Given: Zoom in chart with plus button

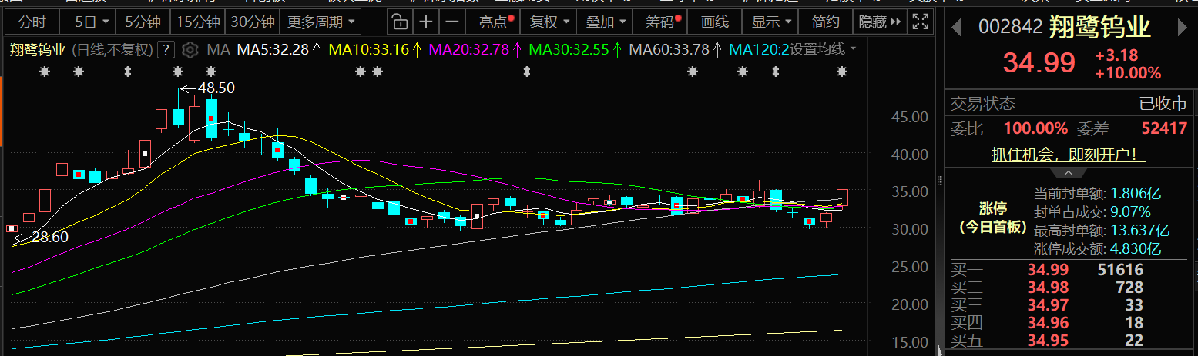Looking at the screenshot, I should click(426, 22).
